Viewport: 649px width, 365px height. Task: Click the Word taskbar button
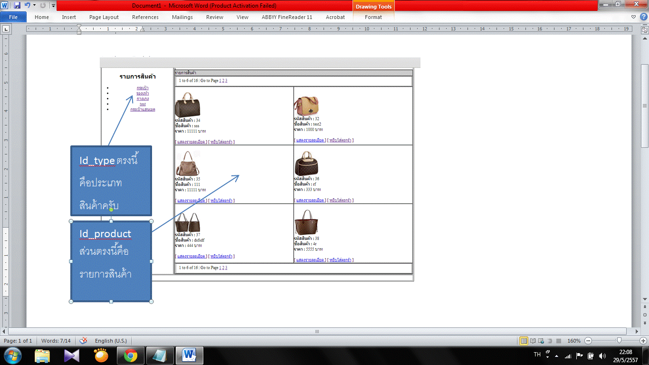point(190,355)
